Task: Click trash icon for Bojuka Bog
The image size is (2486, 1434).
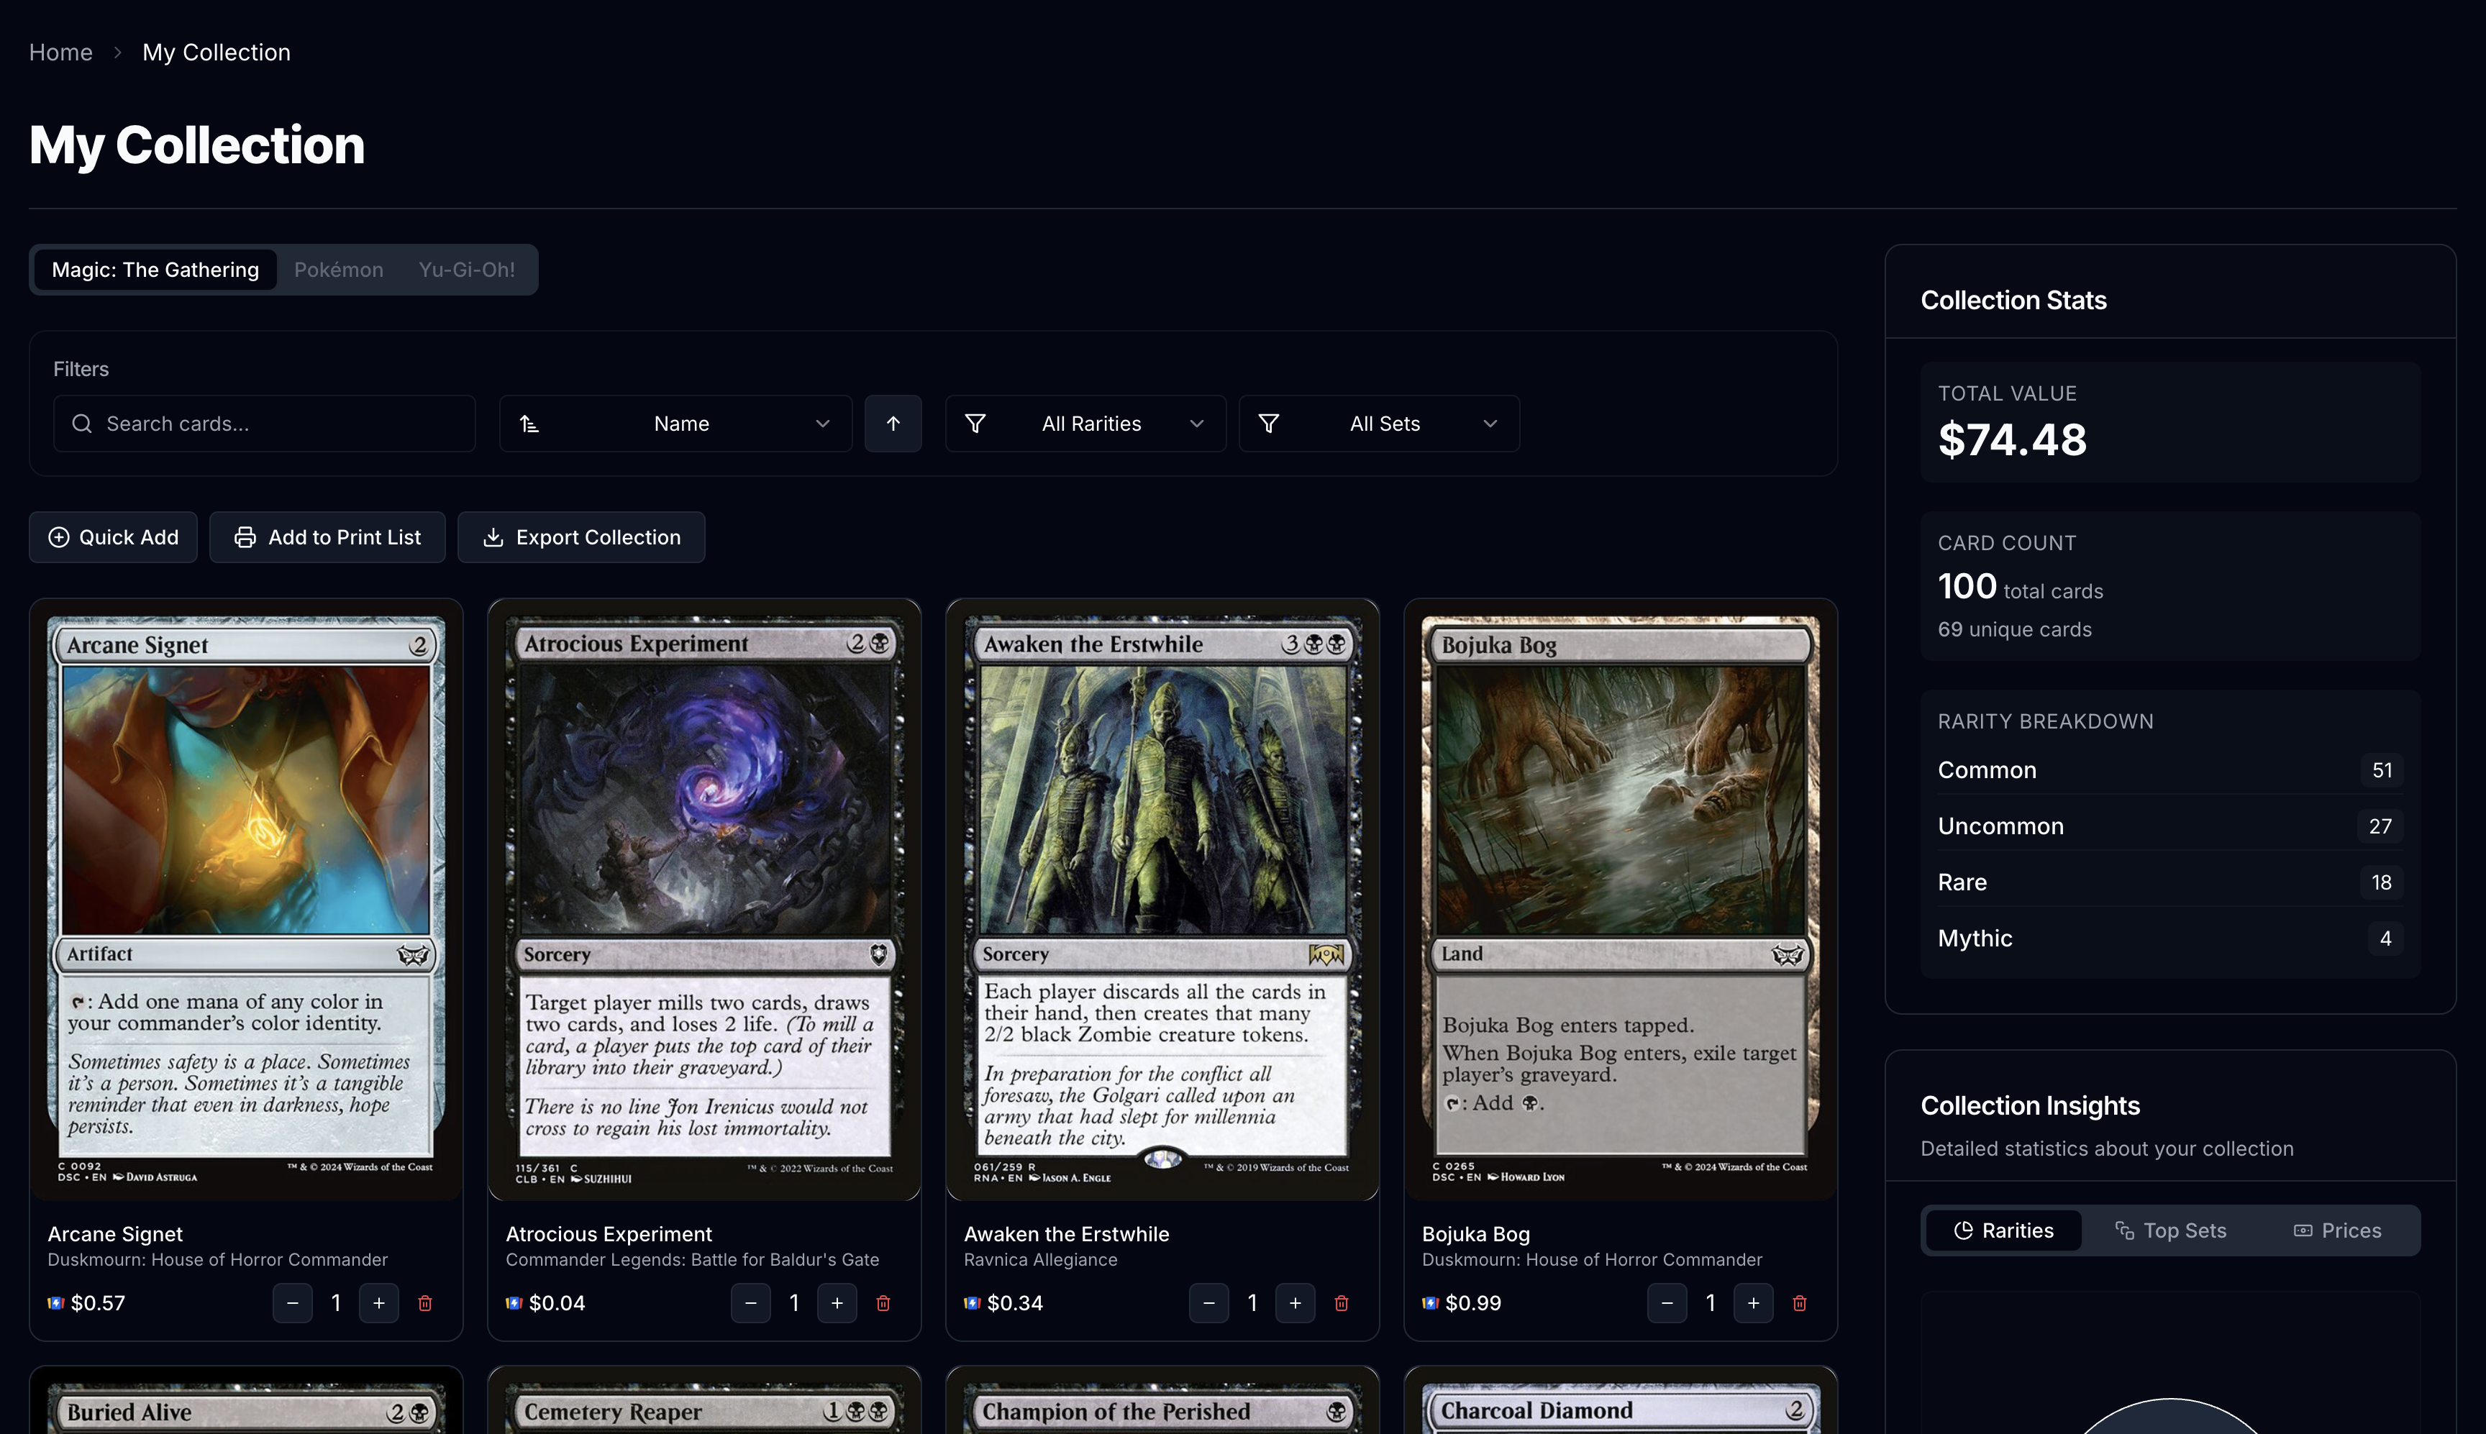Action: (1798, 1303)
